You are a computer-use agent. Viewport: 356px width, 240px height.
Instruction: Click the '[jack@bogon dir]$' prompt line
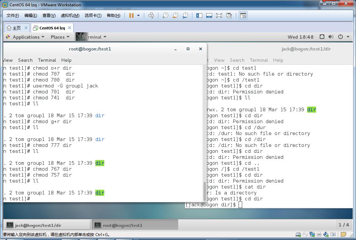coord(211,205)
